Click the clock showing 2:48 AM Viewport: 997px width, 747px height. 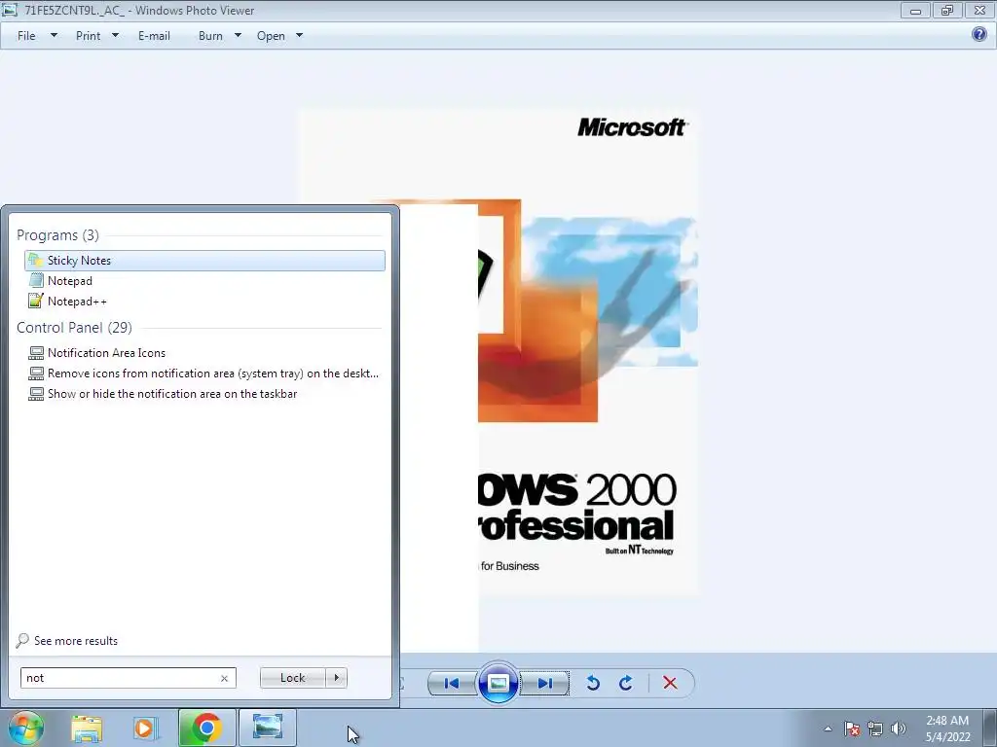point(947,729)
